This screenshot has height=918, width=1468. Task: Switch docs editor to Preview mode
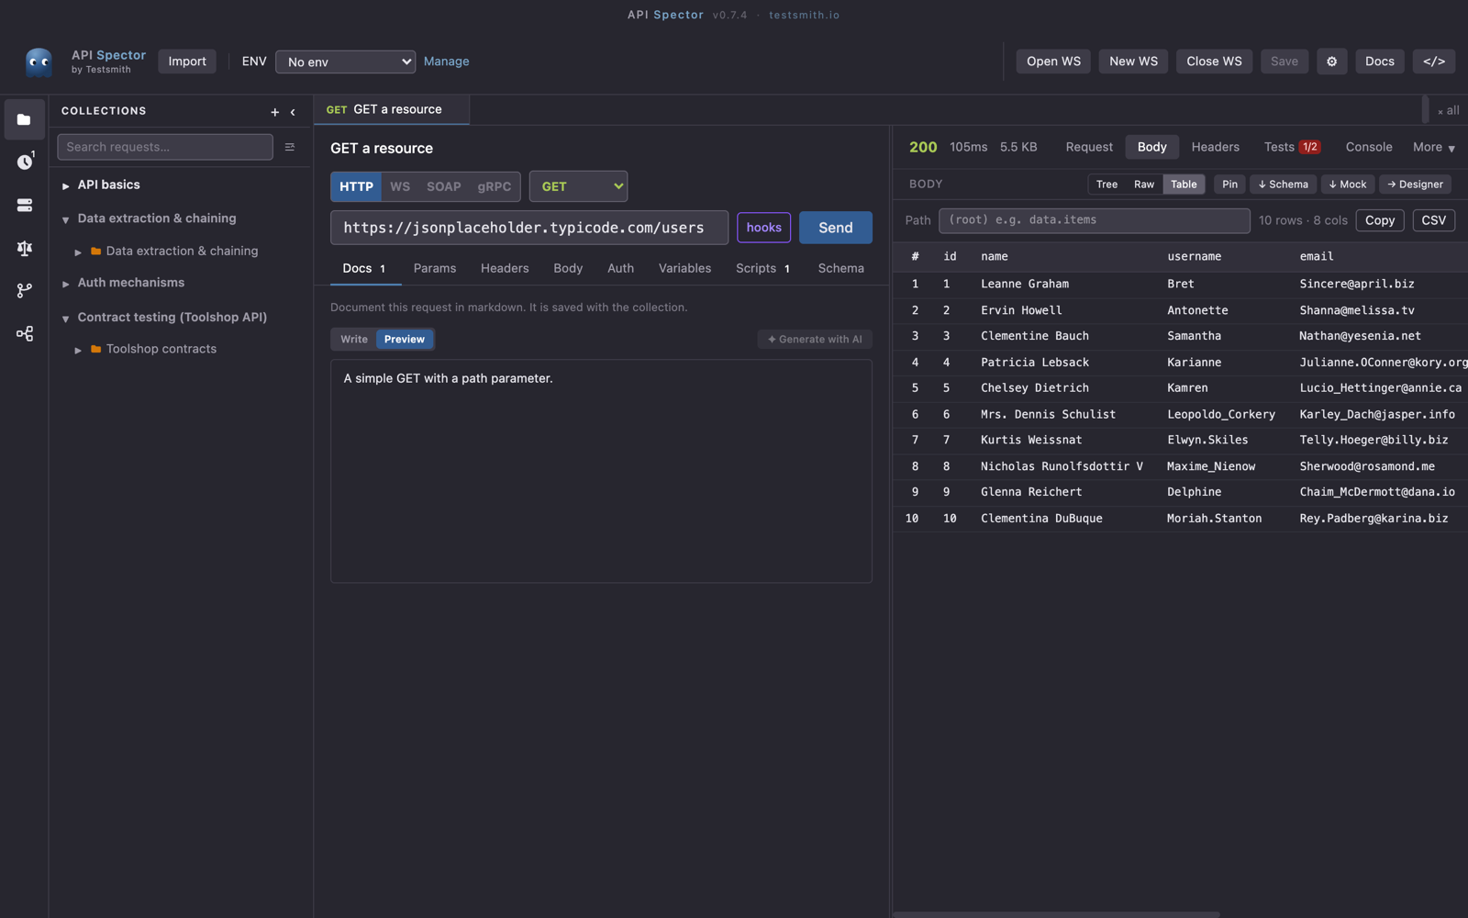click(x=405, y=339)
